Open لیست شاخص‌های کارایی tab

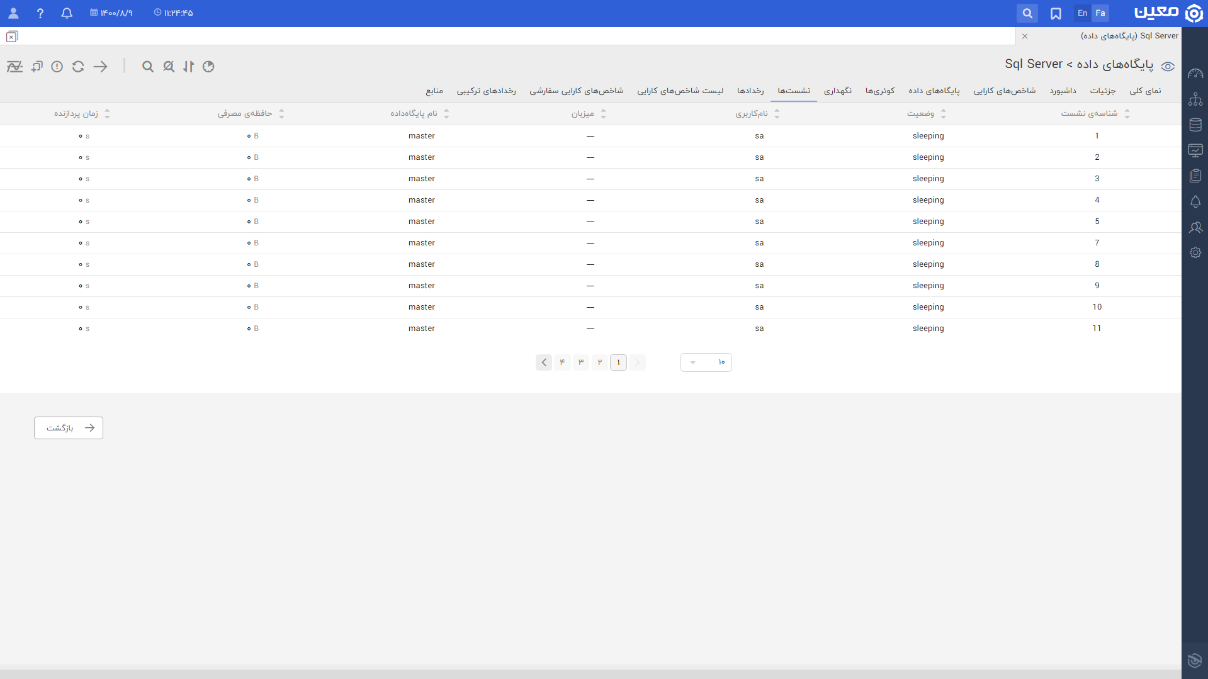680,91
